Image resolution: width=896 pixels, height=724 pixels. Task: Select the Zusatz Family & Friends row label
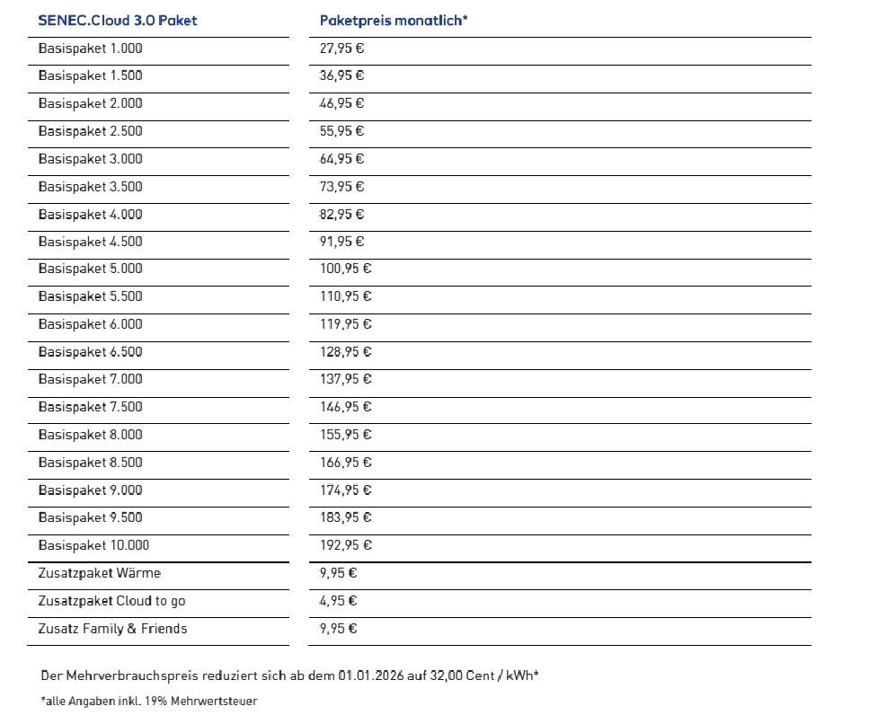pos(112,629)
